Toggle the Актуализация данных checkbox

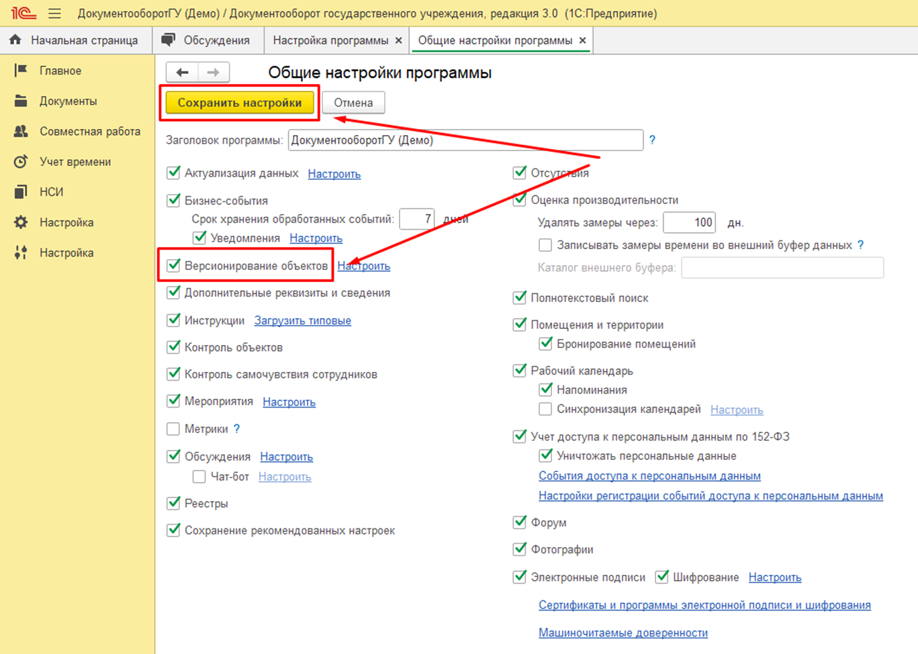pos(173,173)
